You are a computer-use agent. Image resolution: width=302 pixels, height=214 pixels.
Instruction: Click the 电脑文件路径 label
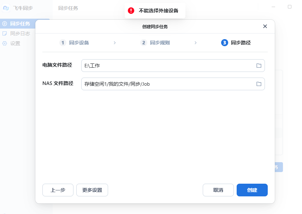(57, 65)
